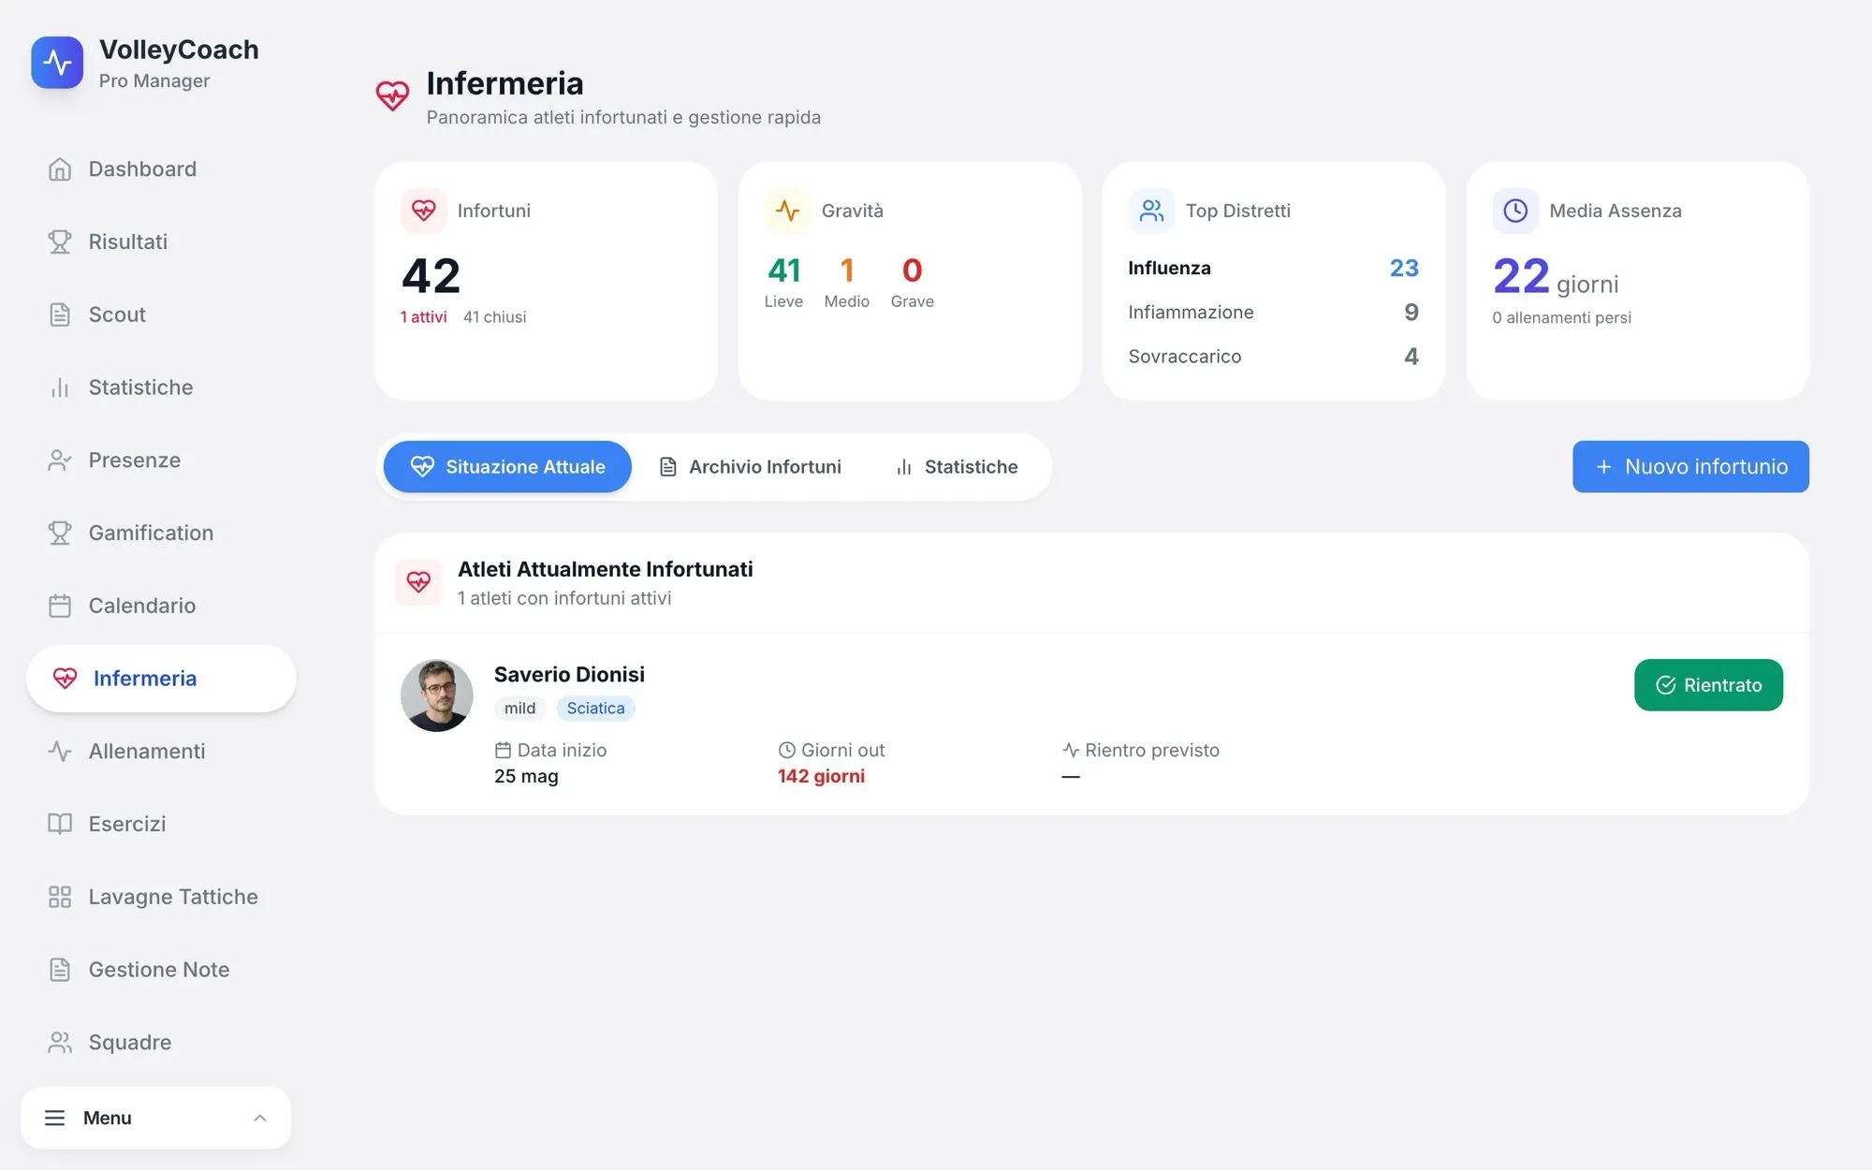Click the hamburger Menu icon
1872x1170 pixels.
click(55, 1118)
